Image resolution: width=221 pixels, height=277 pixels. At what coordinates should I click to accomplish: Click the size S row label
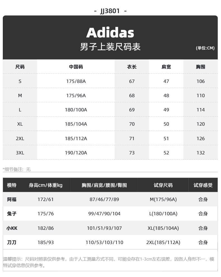(20, 81)
